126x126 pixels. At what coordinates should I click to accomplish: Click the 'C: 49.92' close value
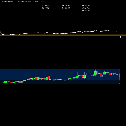pos(46,8)
